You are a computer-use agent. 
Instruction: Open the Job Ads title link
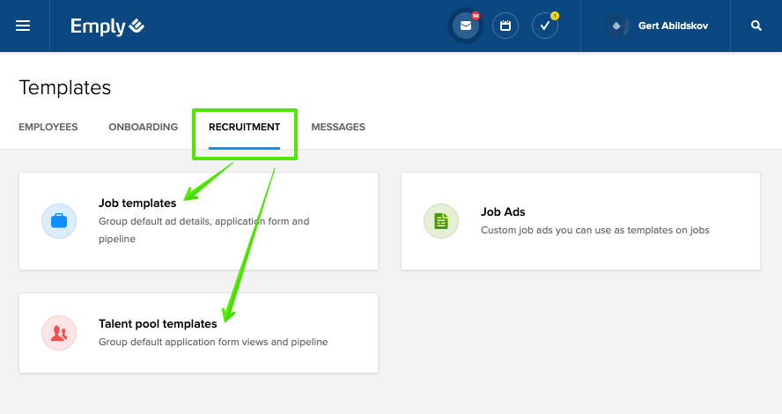503,211
